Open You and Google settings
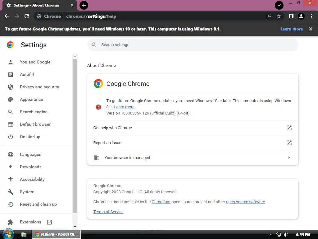The width and height of the screenshot is (318, 239). [x=35, y=62]
